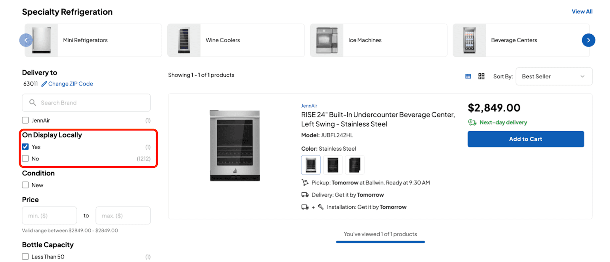Click the minimum price input field
This screenshot has height=262, width=610.
point(50,216)
